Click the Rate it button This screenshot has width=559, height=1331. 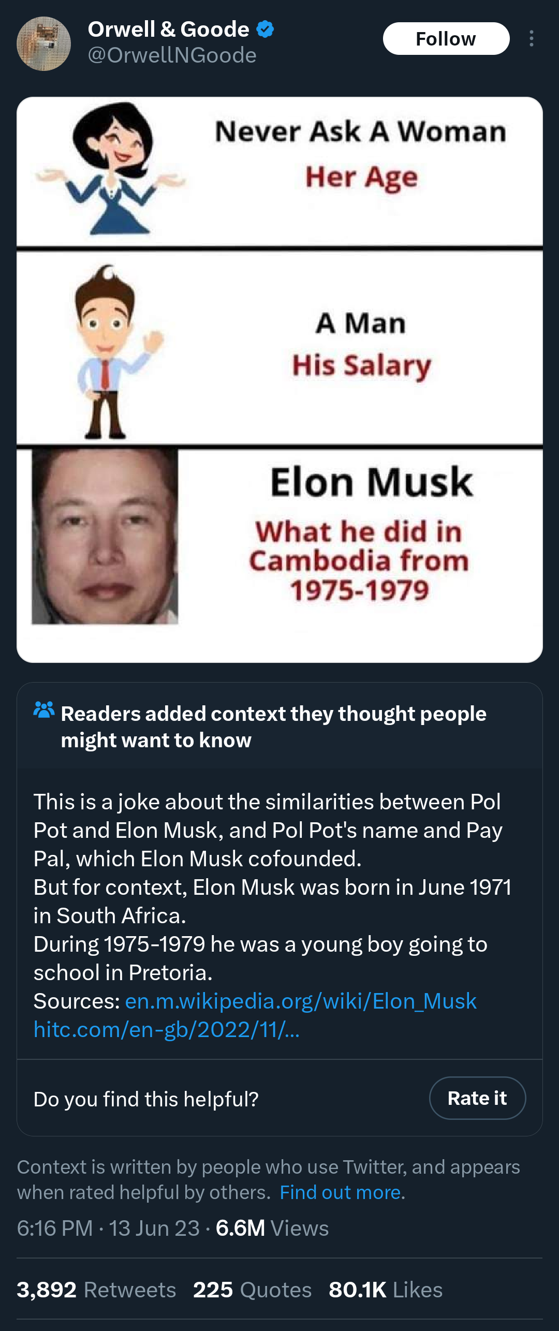477,1098
